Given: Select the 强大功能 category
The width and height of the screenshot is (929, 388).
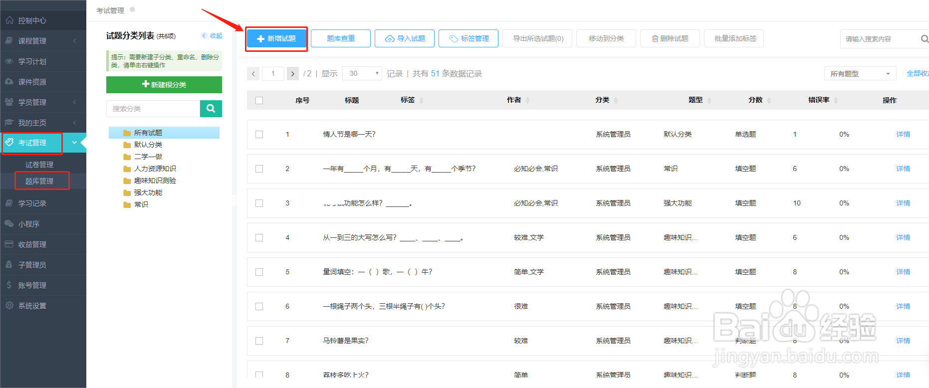Looking at the screenshot, I should click(x=148, y=193).
